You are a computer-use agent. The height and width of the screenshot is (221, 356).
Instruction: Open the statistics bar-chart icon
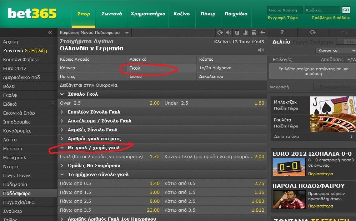tap(245, 33)
